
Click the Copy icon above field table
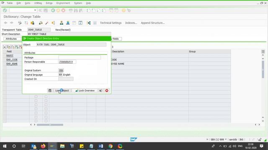click(8, 47)
